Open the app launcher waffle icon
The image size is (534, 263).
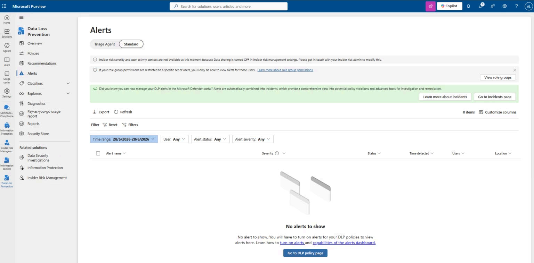point(4,6)
